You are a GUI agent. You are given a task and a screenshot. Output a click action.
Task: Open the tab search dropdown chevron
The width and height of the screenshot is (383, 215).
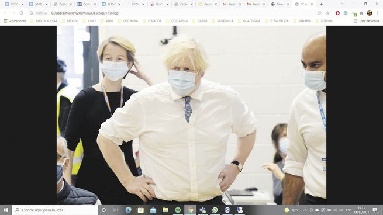pos(343,4)
